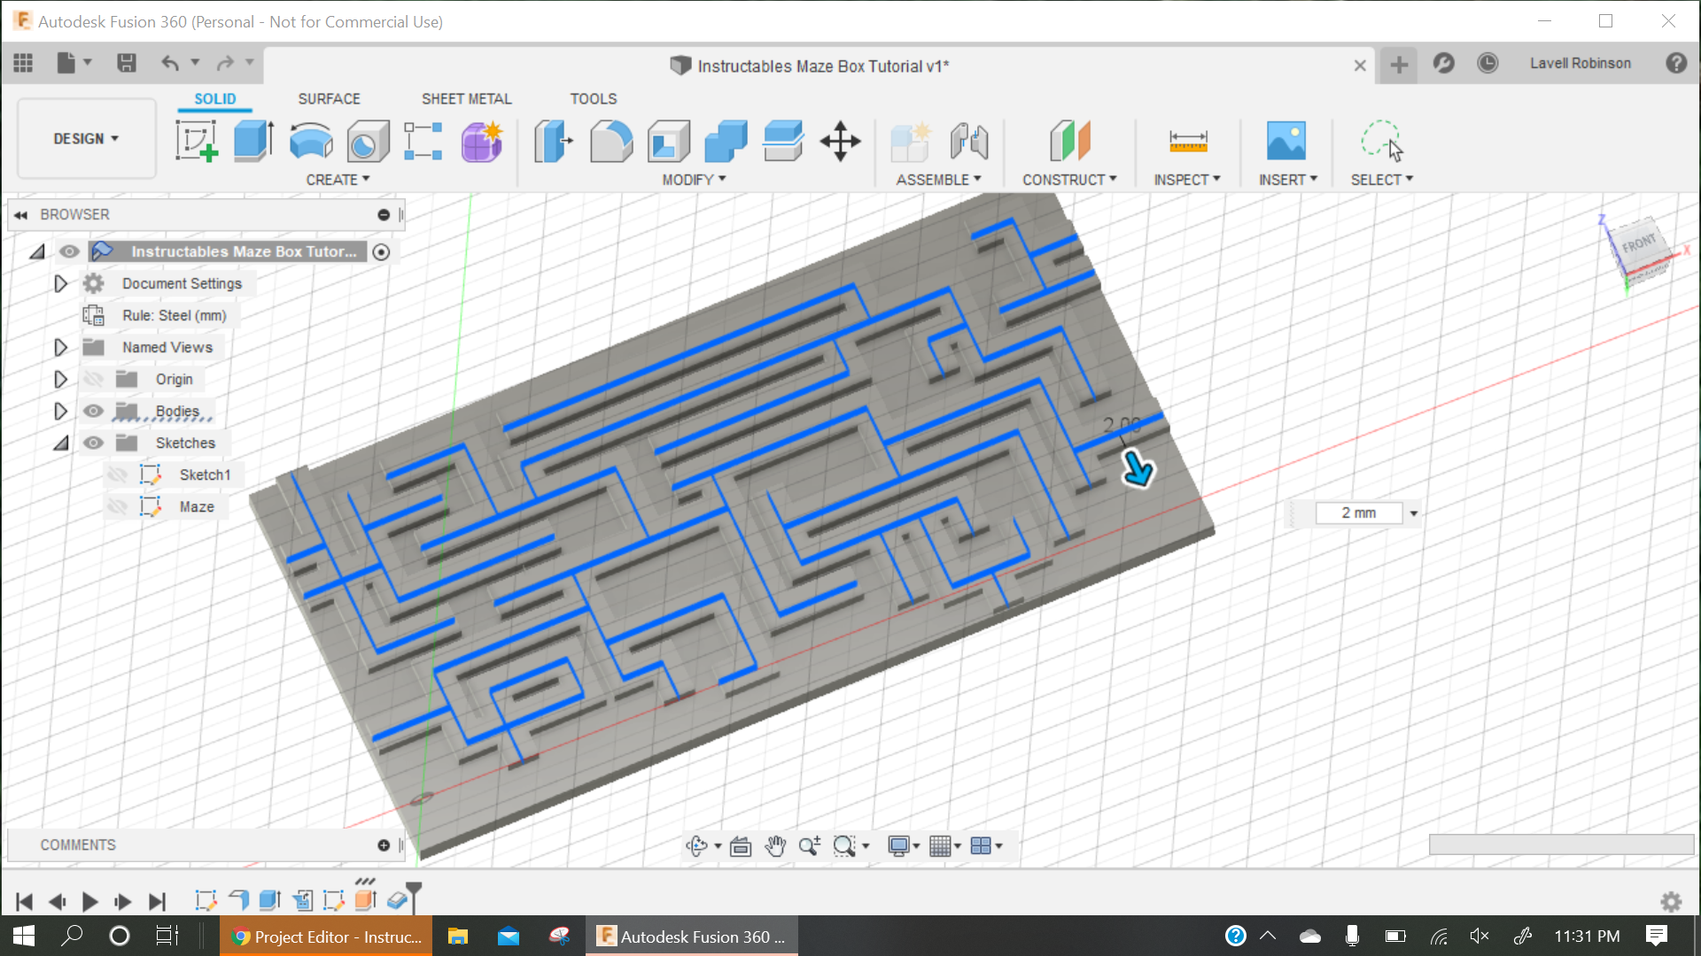Expand Document Settings node
Screen dimensions: 1701x956
(60, 283)
